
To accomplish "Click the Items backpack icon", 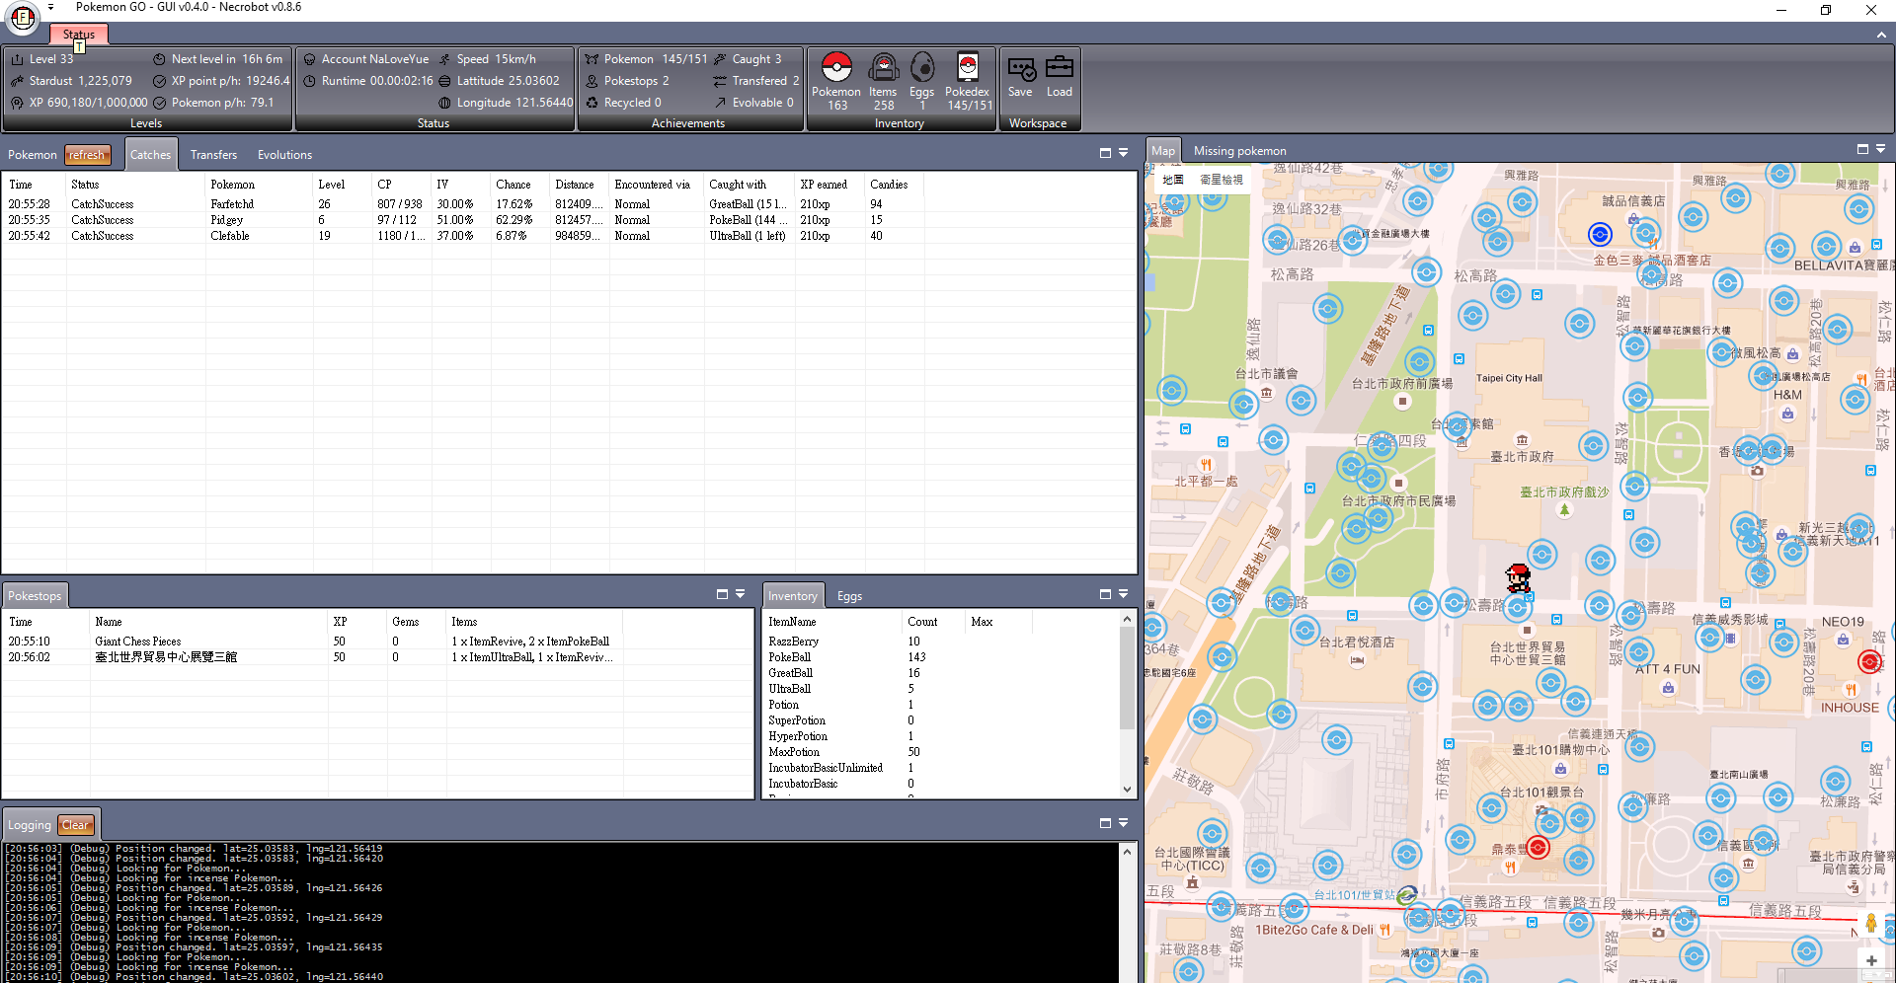I will 883,68.
